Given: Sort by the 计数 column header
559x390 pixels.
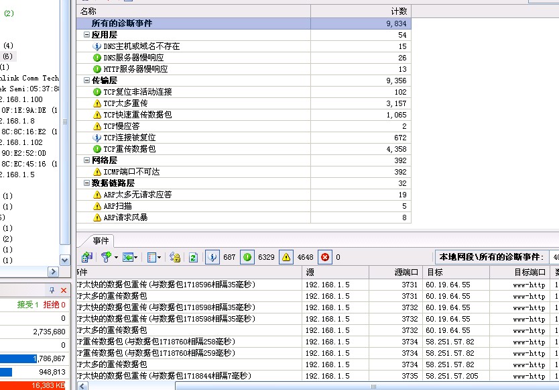Looking at the screenshot, I should tap(361, 11).
